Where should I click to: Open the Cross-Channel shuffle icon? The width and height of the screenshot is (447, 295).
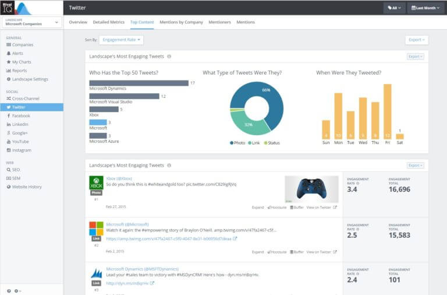(9, 99)
